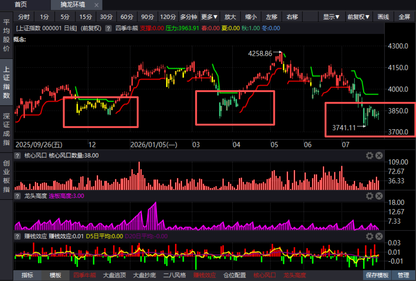Click the 概念: label
The image size is (416, 281).
[20, 39]
